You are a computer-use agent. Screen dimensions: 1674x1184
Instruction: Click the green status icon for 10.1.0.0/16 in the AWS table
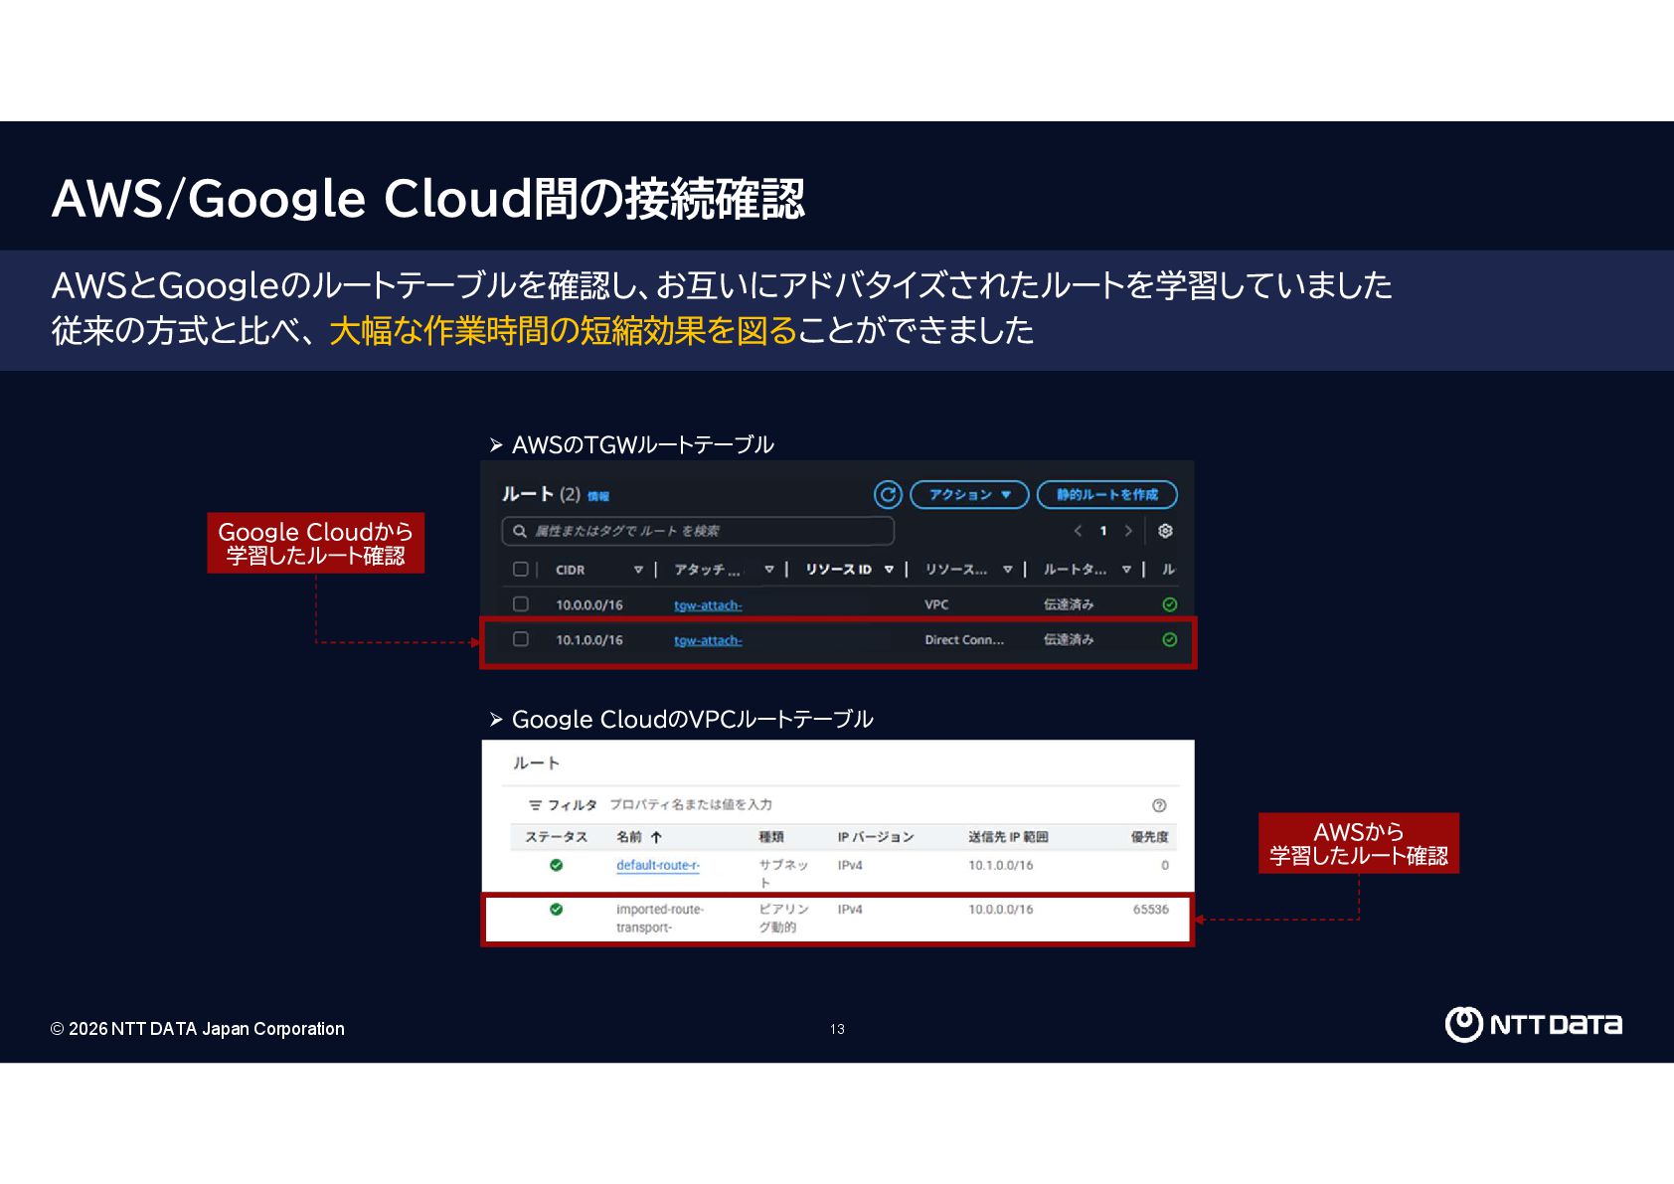tap(1170, 640)
